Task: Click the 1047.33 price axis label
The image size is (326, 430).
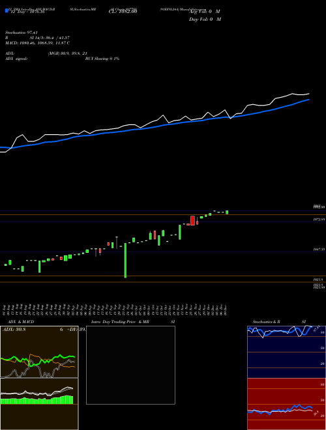Action: pos(319,250)
